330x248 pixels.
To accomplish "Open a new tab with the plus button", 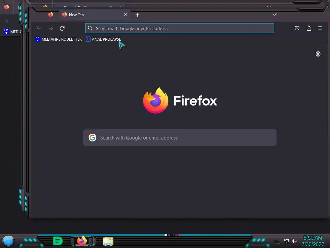I will [x=137, y=15].
